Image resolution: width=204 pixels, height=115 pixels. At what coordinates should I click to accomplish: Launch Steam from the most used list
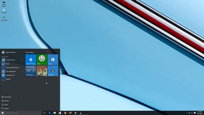tap(12, 64)
